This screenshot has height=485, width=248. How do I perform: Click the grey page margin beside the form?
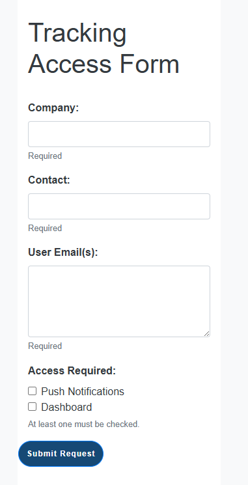[x=234, y=242]
